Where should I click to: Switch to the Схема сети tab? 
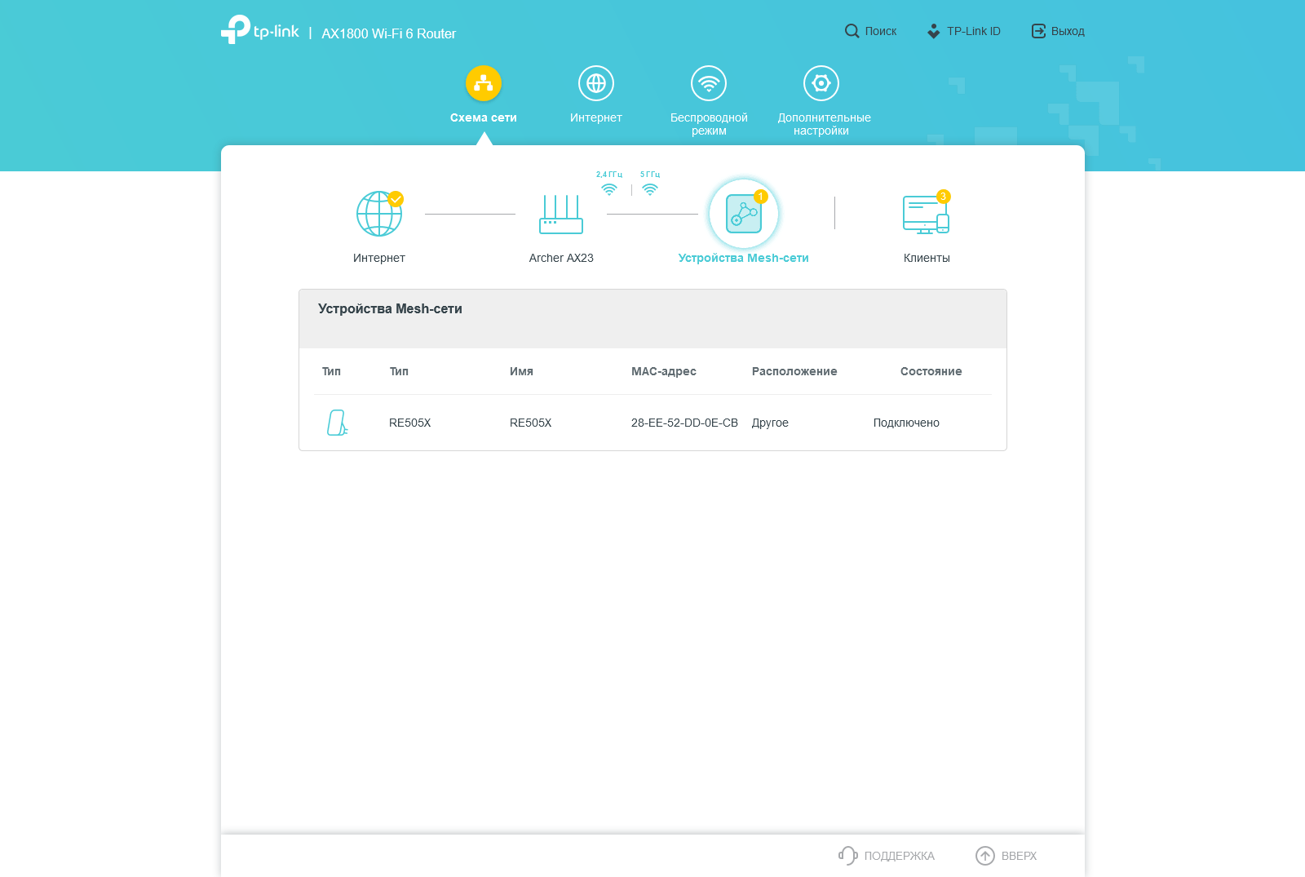point(484,95)
